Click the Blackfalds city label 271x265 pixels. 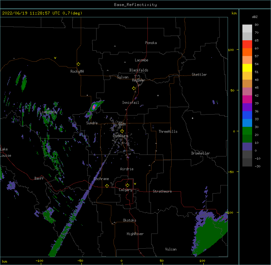click(x=139, y=70)
